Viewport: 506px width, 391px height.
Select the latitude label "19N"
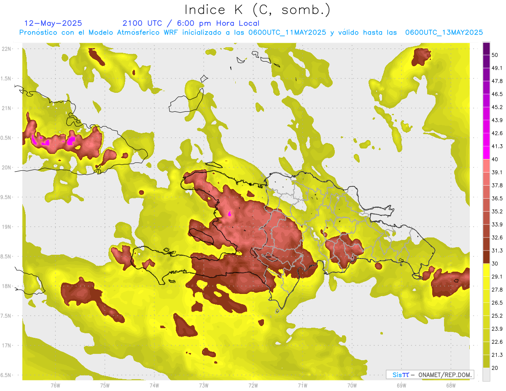[7, 227]
